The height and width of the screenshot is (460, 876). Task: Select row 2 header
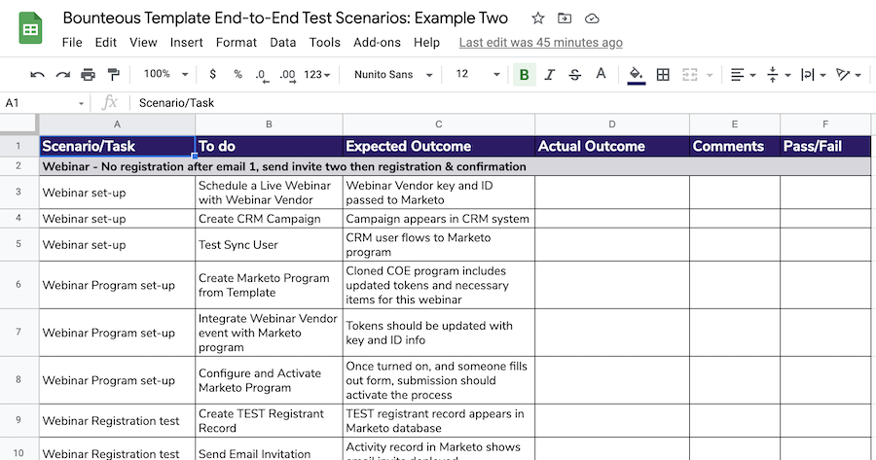(18, 165)
